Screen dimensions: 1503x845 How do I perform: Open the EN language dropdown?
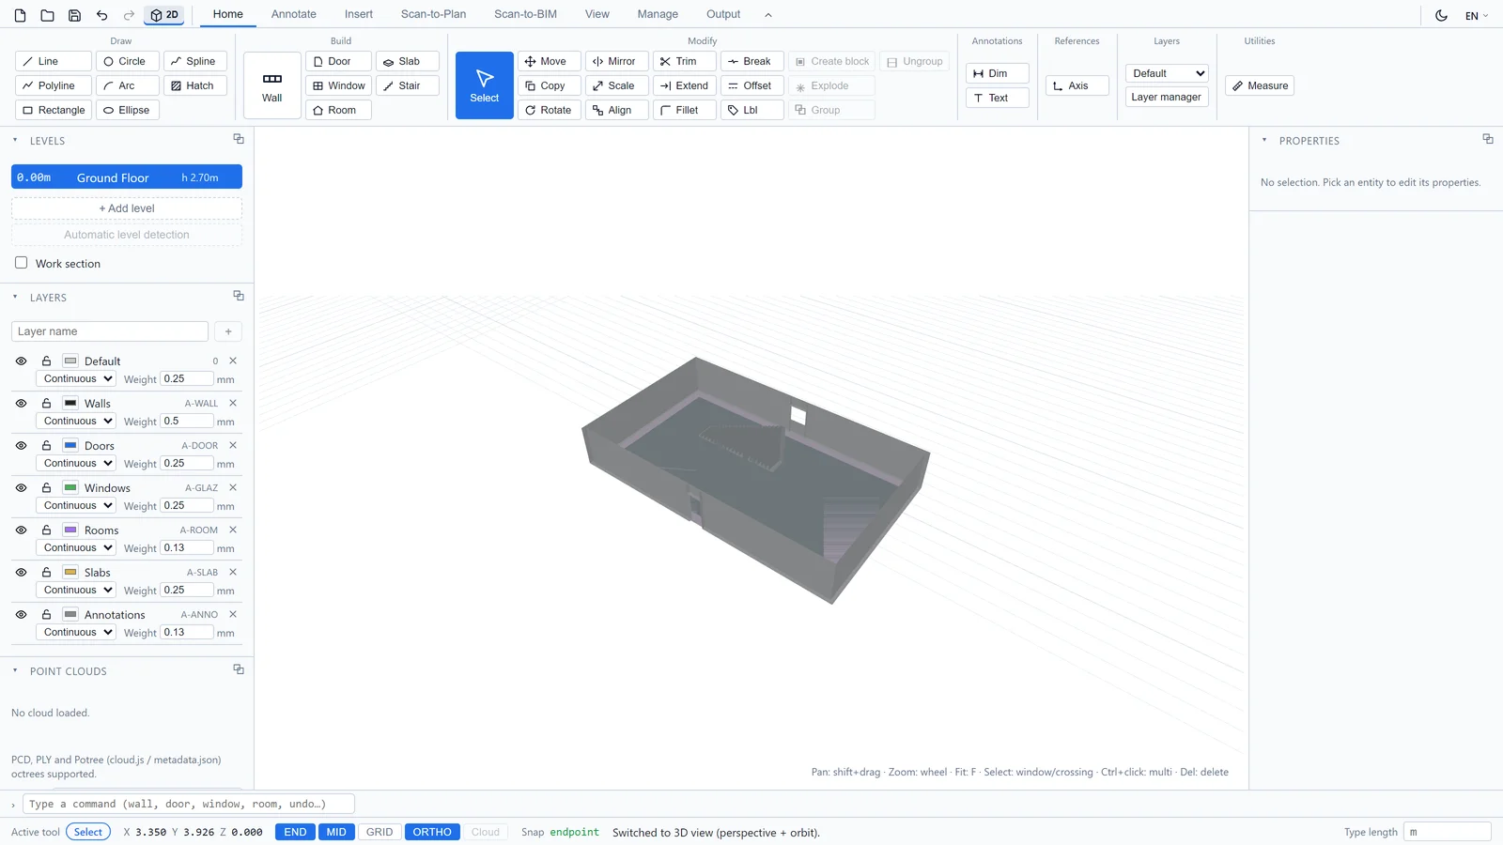click(x=1477, y=15)
